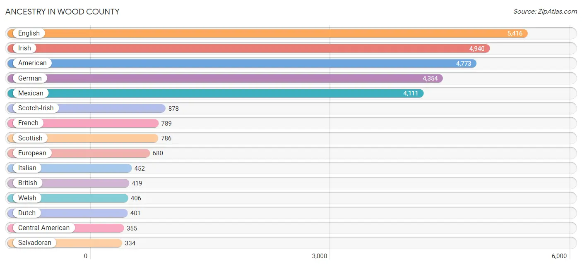Select the 786 value beside Scottish
Image resolution: width=582 pixels, height=266 pixels.
[x=166, y=138]
